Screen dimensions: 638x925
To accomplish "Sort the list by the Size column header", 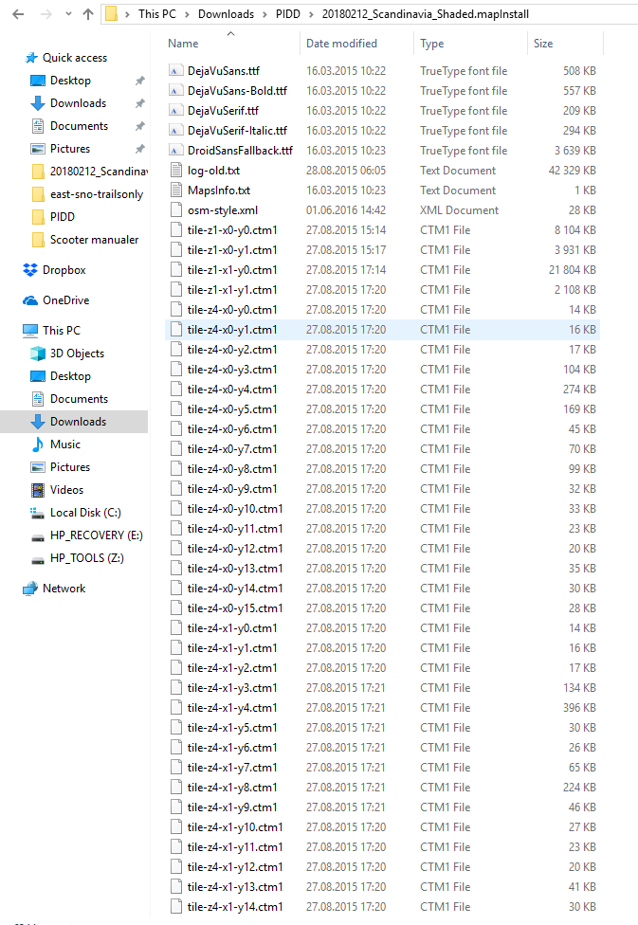I will point(543,44).
